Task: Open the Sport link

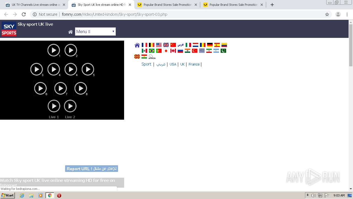Action: (146, 64)
